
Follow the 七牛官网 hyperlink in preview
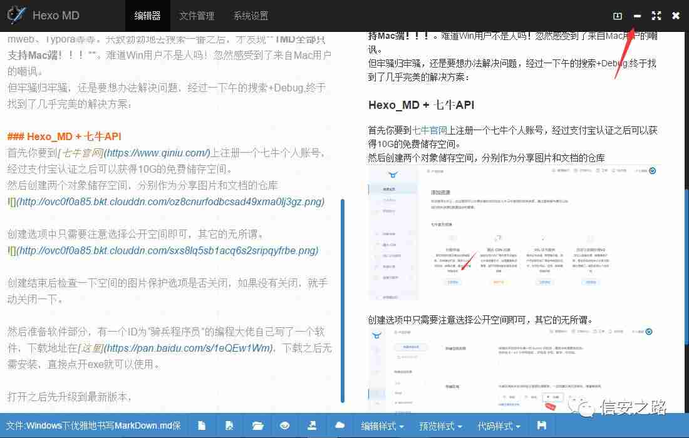[432, 130]
